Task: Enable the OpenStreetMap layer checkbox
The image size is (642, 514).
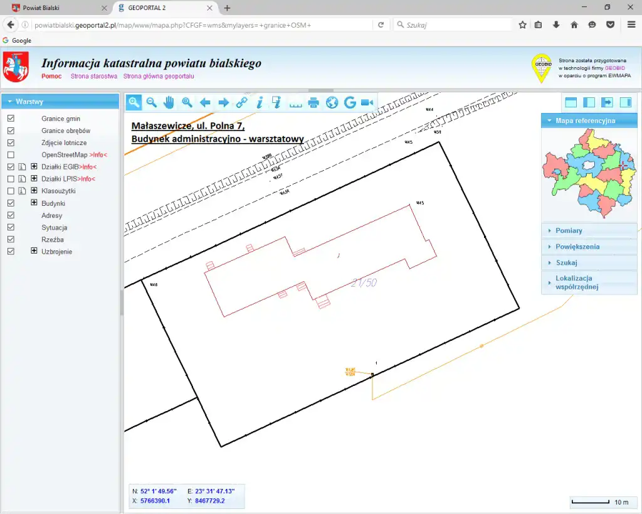Action: coord(11,155)
